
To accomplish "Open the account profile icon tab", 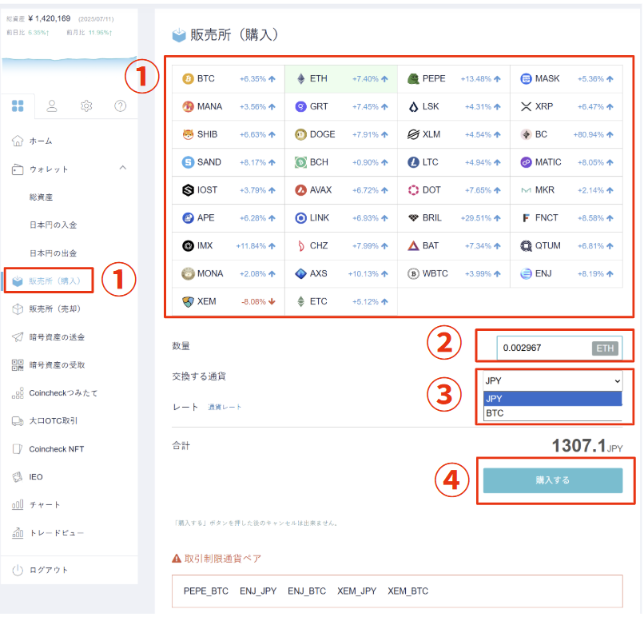I will tap(52, 106).
